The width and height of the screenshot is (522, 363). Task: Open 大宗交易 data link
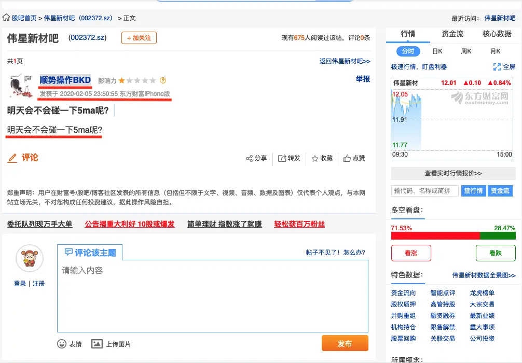(x=482, y=304)
